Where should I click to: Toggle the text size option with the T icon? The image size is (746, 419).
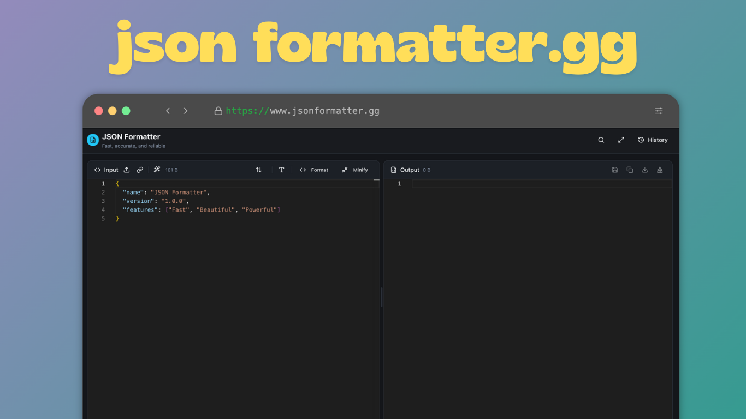pyautogui.click(x=281, y=170)
